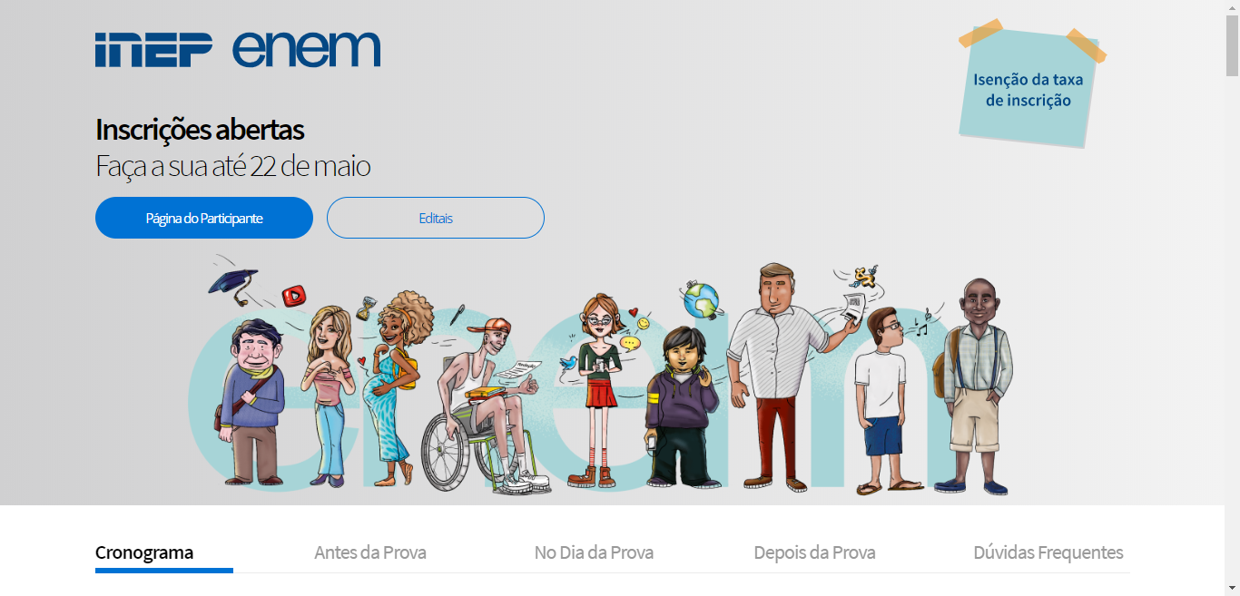Click the scrollbar up arrow
The height and width of the screenshot is (596, 1240).
coord(1232,7)
